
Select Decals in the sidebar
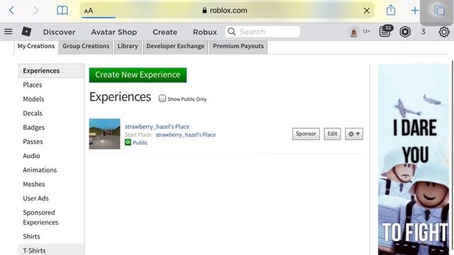pyautogui.click(x=33, y=113)
